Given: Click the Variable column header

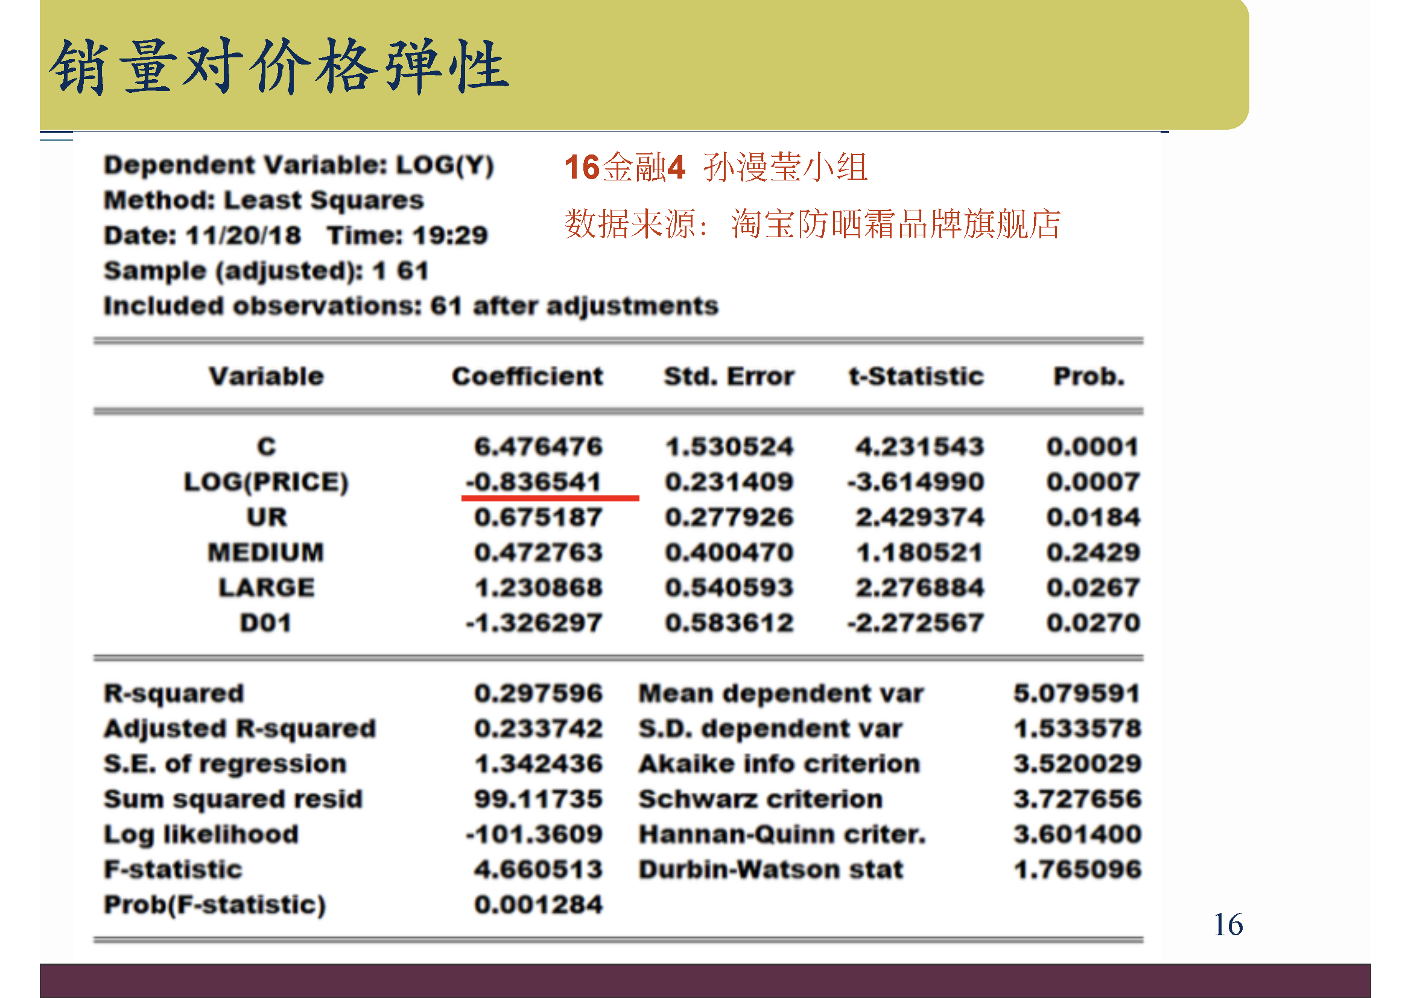Looking at the screenshot, I should coord(266,376).
